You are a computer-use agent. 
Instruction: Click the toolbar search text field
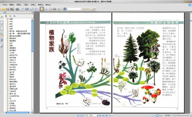(x=74, y=9)
